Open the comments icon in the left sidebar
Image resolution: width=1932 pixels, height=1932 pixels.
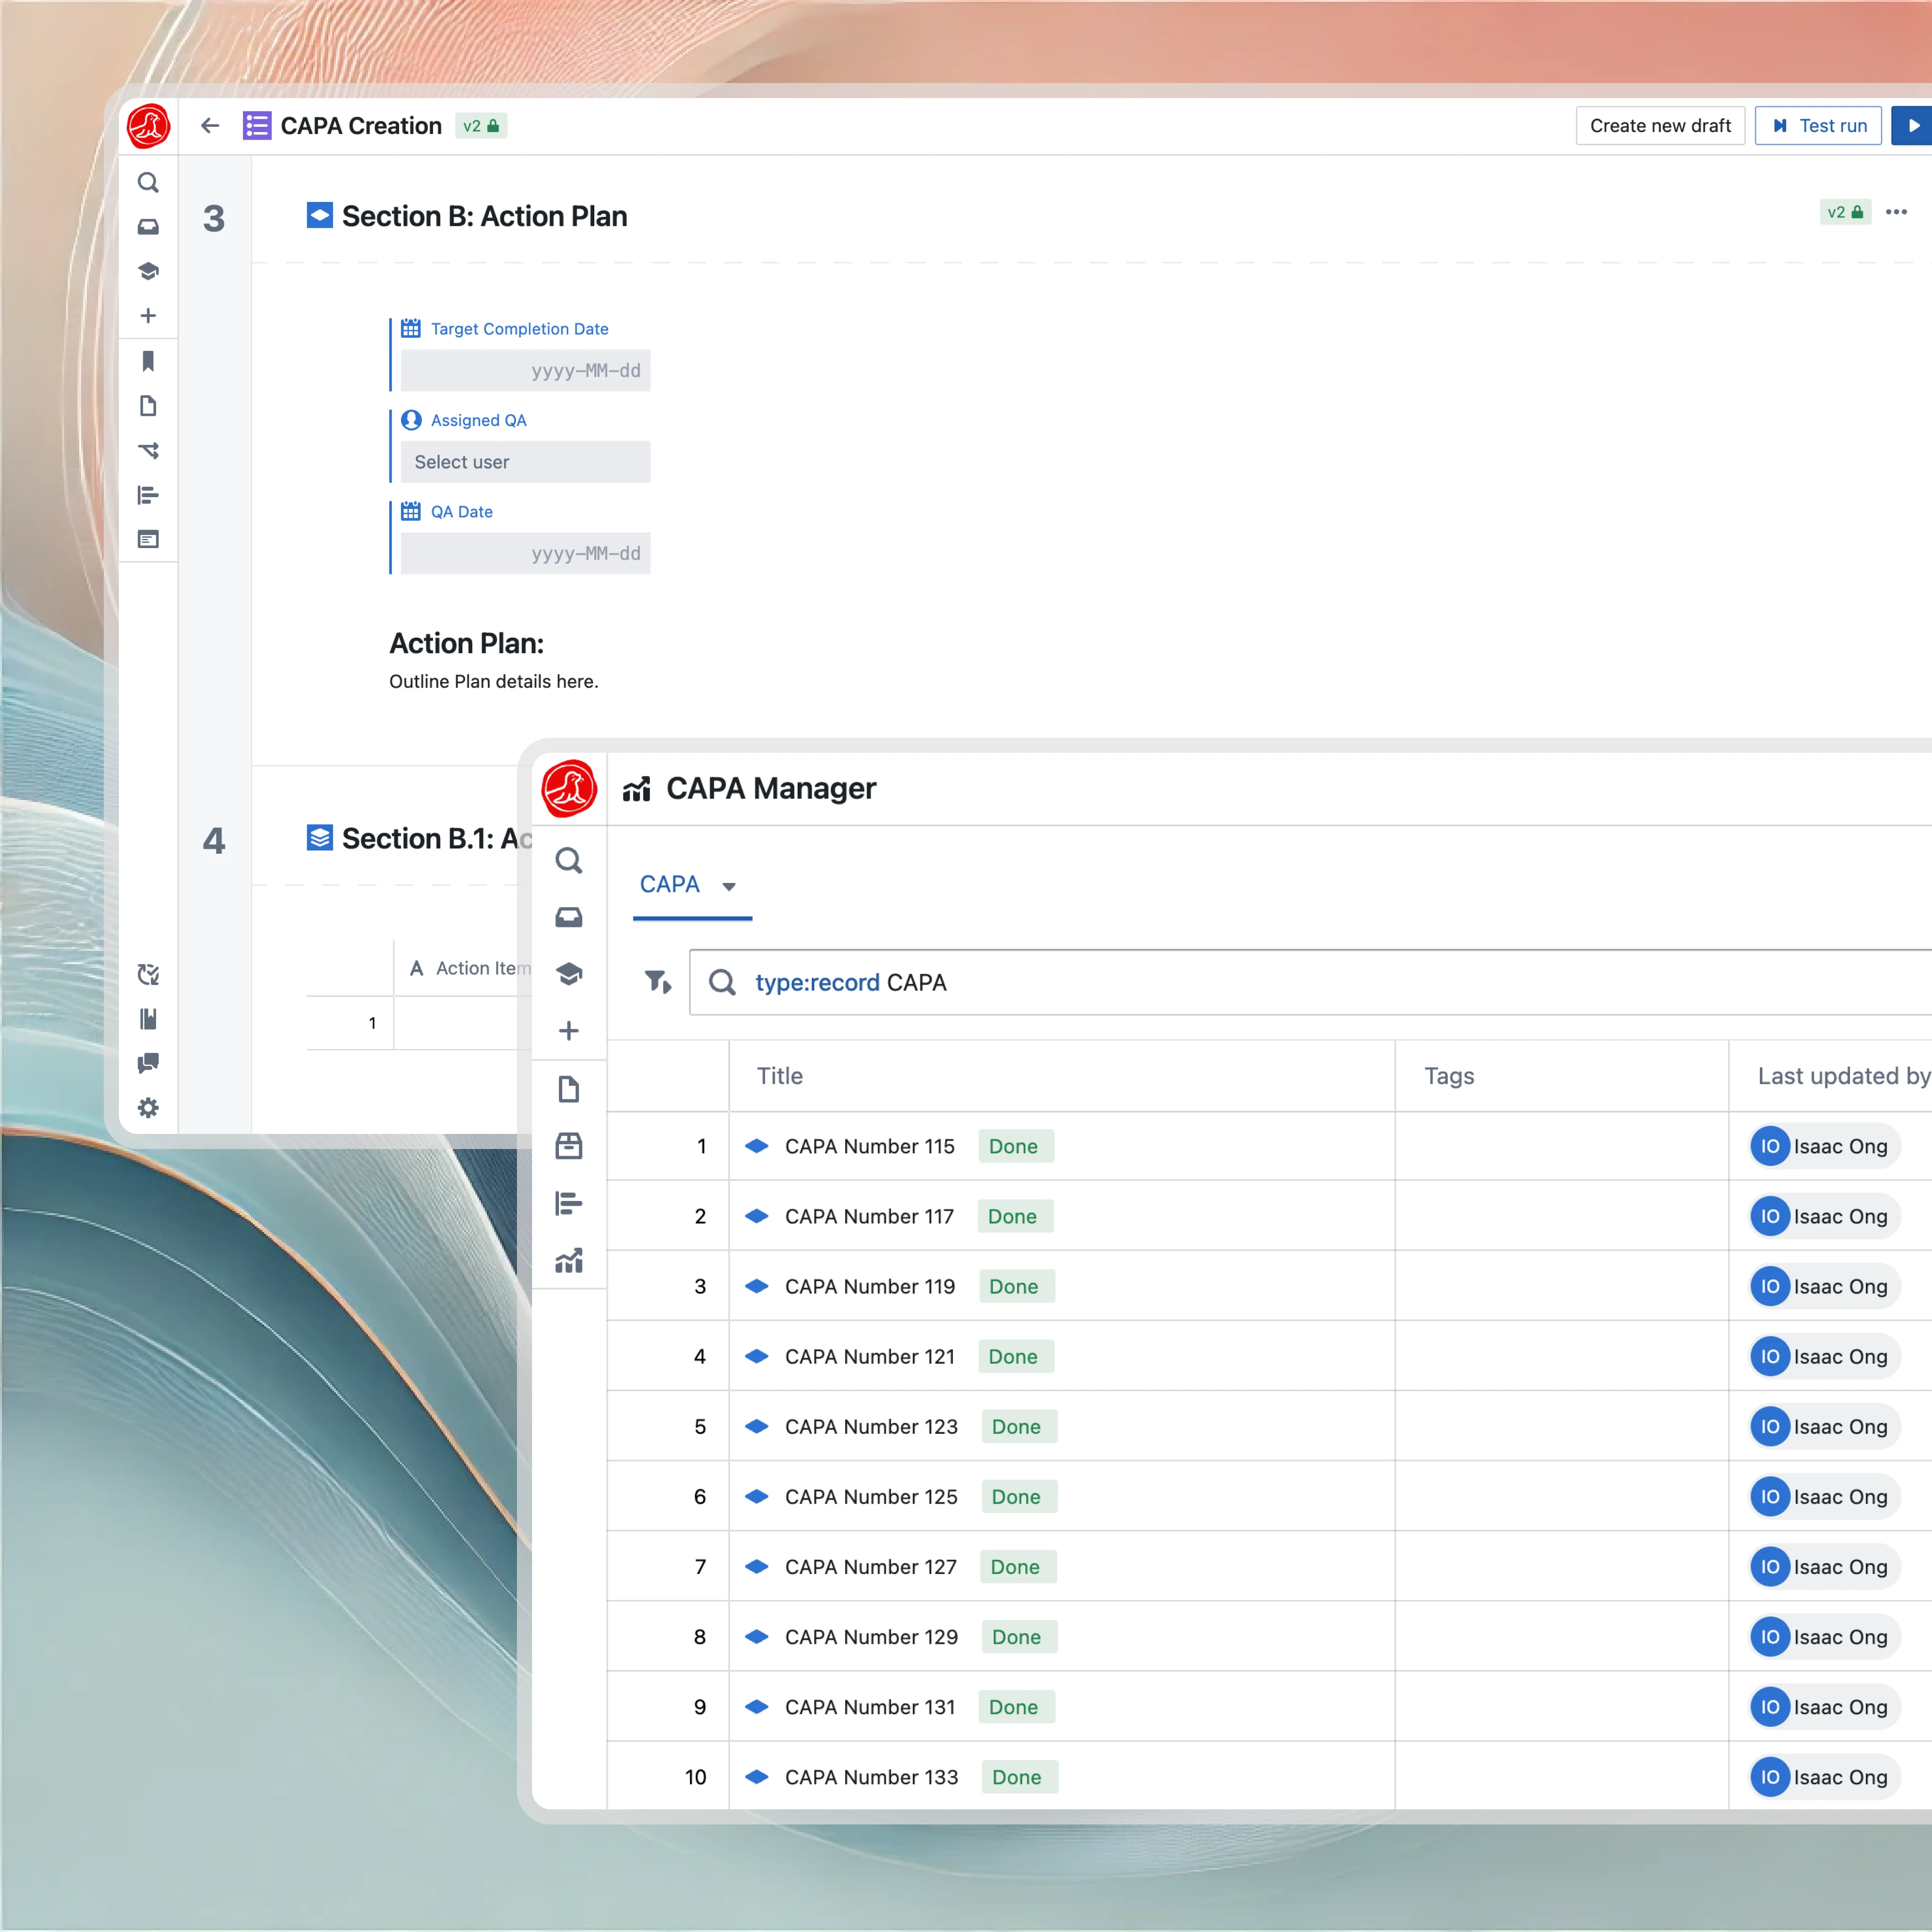pos(148,1063)
